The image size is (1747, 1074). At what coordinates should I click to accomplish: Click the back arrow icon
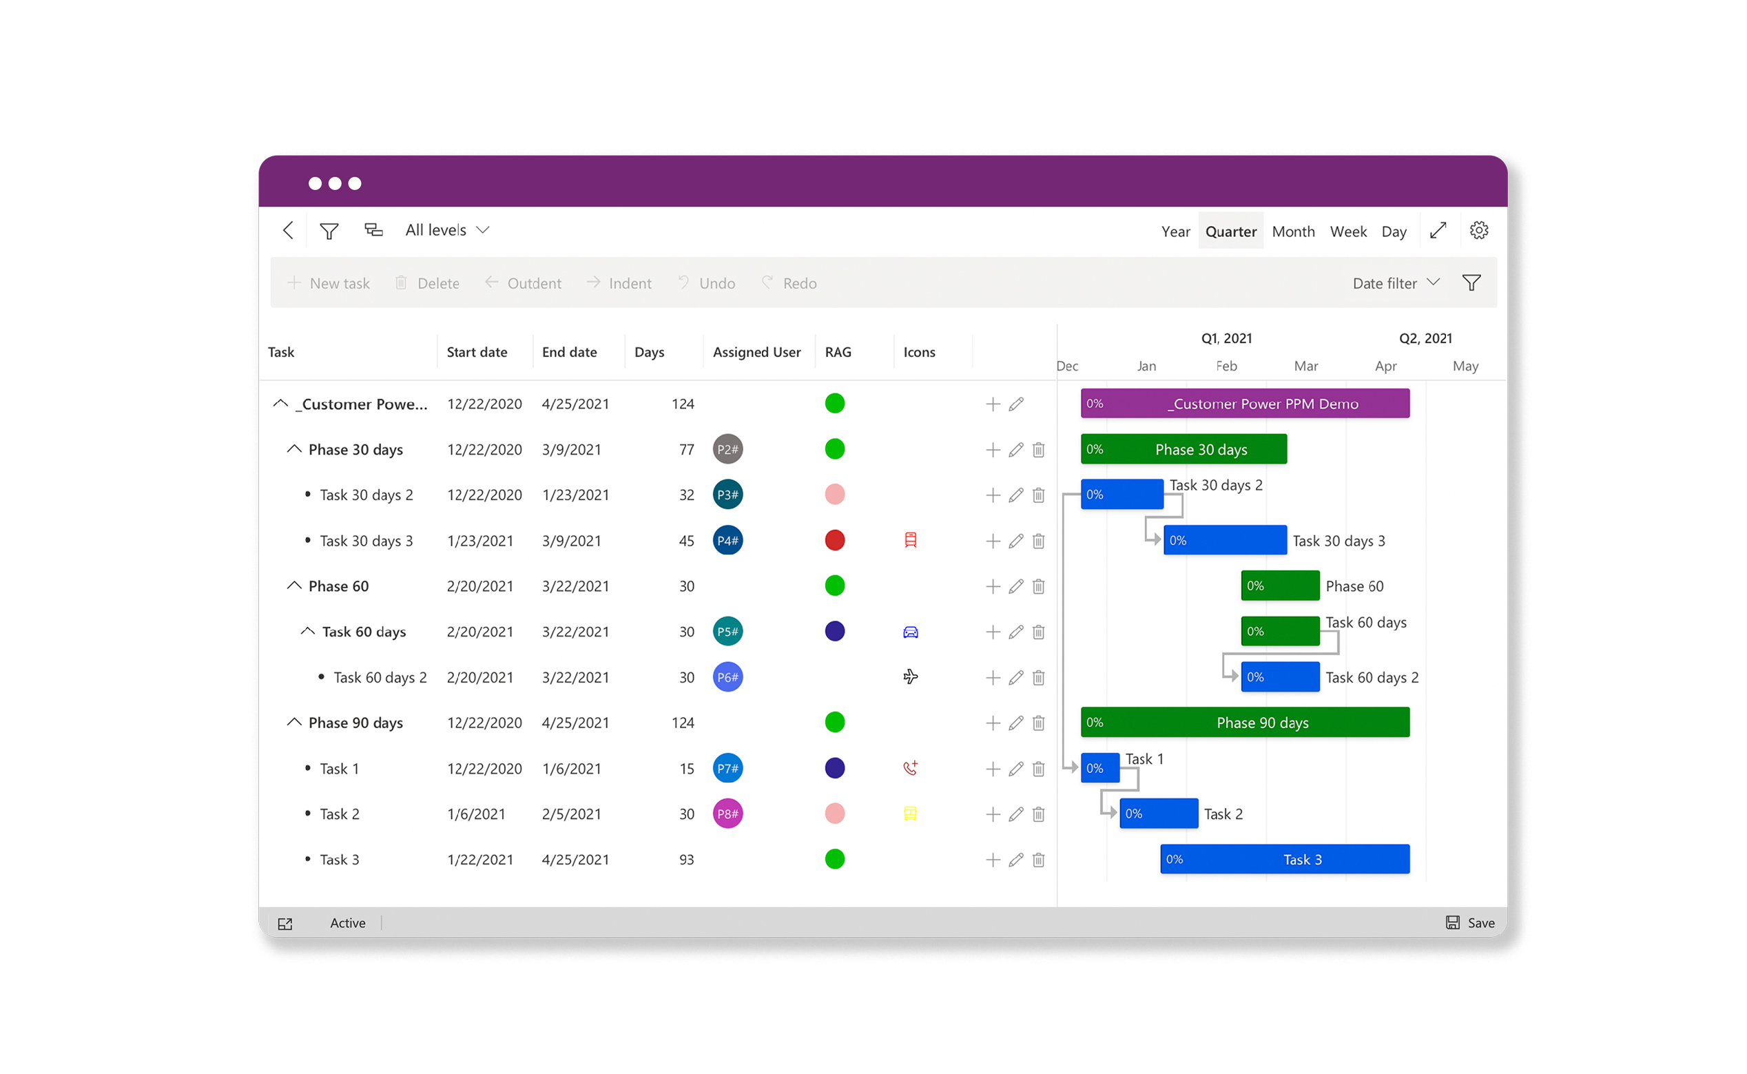tap(288, 230)
